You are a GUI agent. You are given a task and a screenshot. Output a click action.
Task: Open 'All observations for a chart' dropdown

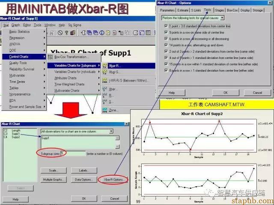coord(111,132)
